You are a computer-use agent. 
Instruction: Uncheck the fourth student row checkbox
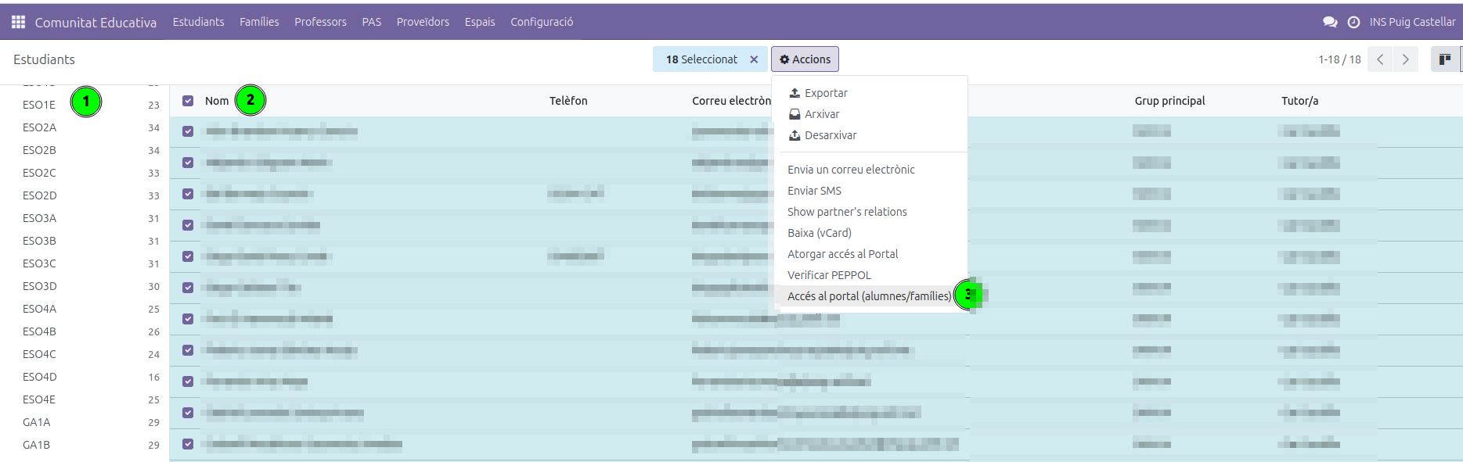[188, 225]
